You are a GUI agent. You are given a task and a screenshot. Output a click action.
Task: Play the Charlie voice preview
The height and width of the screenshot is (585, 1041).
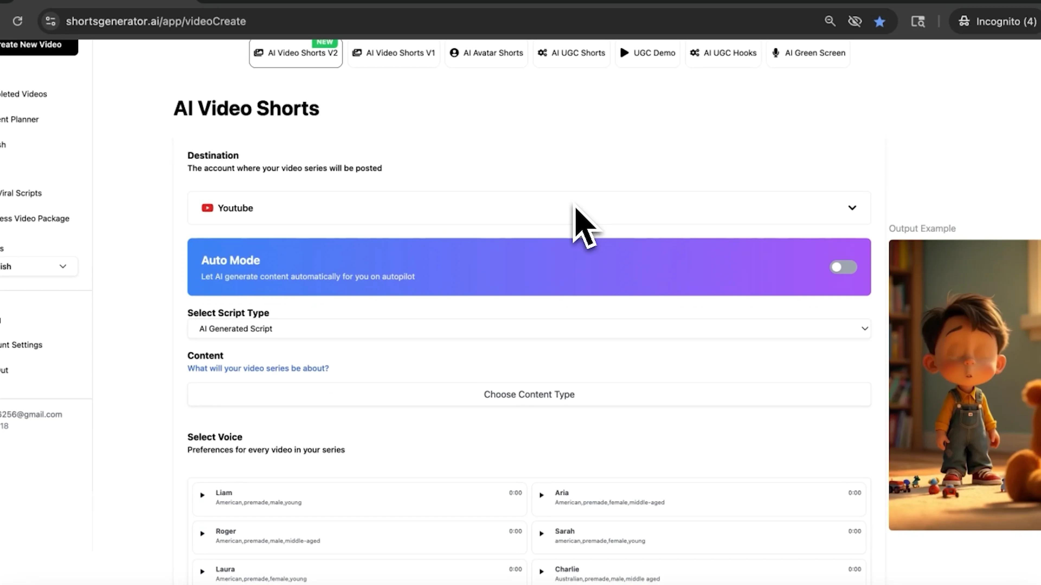pos(542,571)
